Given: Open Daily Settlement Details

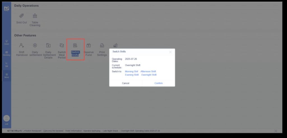Looking at the screenshot, I should 48,45.
